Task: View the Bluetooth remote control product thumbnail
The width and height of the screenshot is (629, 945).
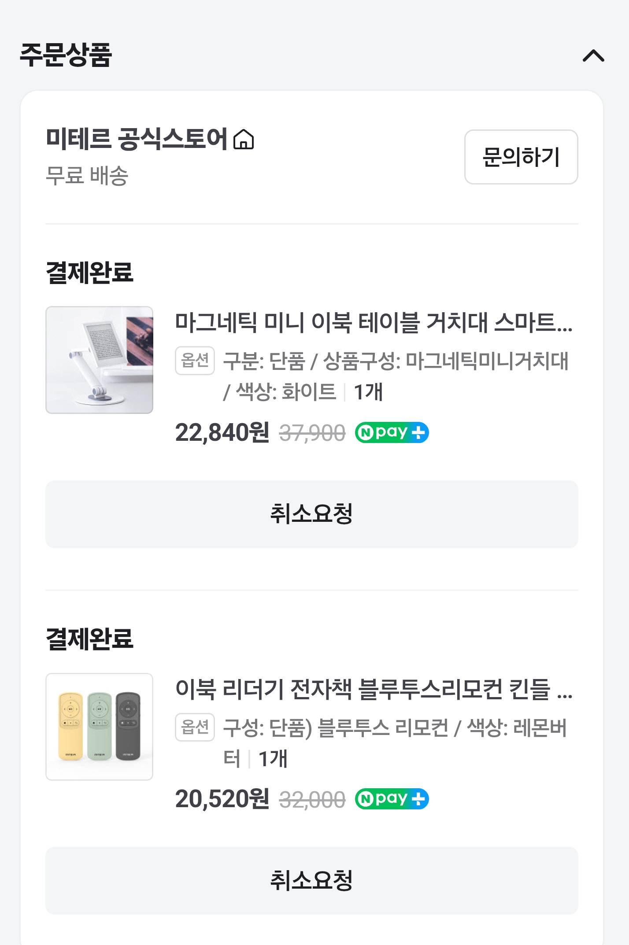Action: 100,727
